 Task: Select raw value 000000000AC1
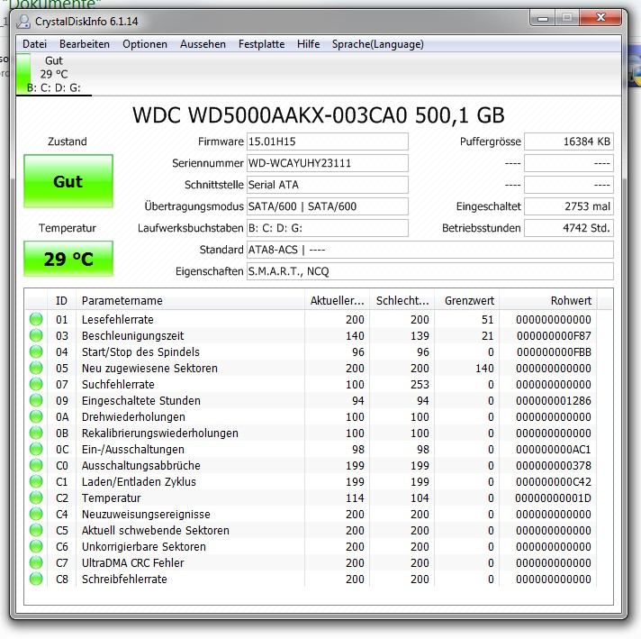(x=554, y=450)
